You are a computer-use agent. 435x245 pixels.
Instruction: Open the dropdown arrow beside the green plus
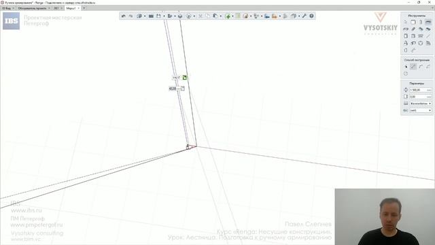pos(232,16)
